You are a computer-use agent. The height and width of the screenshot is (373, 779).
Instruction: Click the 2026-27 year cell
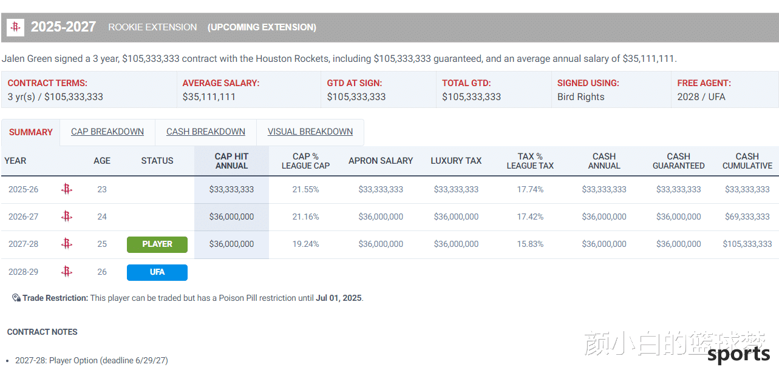click(23, 217)
